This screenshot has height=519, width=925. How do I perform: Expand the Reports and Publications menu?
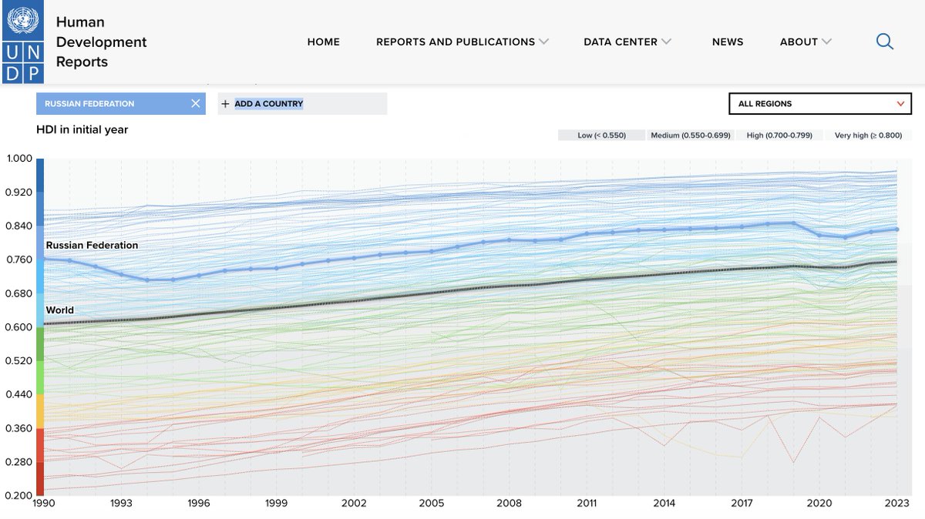click(462, 42)
